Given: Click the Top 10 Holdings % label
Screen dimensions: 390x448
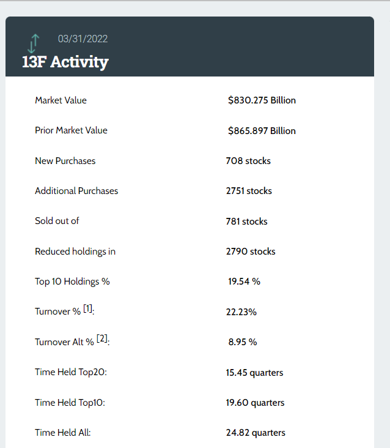Looking at the screenshot, I should pos(72,282).
